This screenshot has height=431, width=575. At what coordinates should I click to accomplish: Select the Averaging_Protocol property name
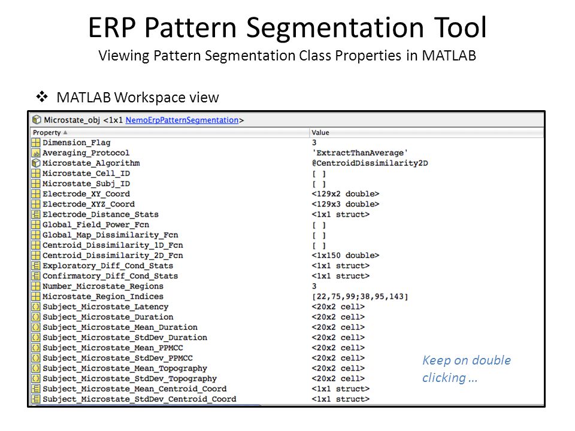tap(86, 153)
